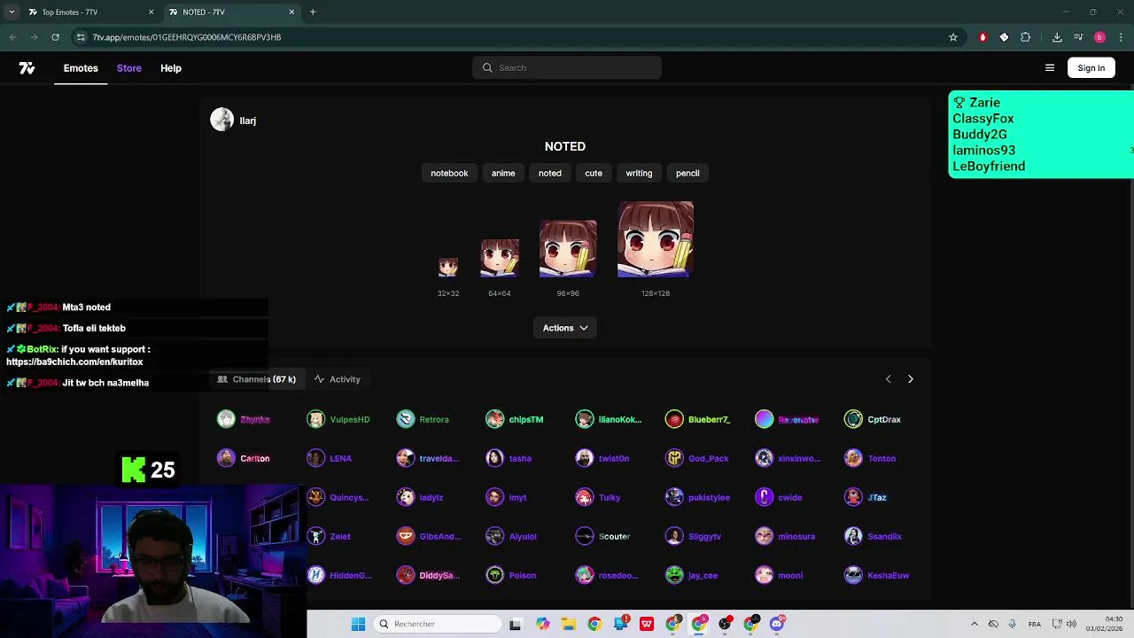1134x638 pixels.
Task: Click the 64×64 emote preview
Action: 500,258
